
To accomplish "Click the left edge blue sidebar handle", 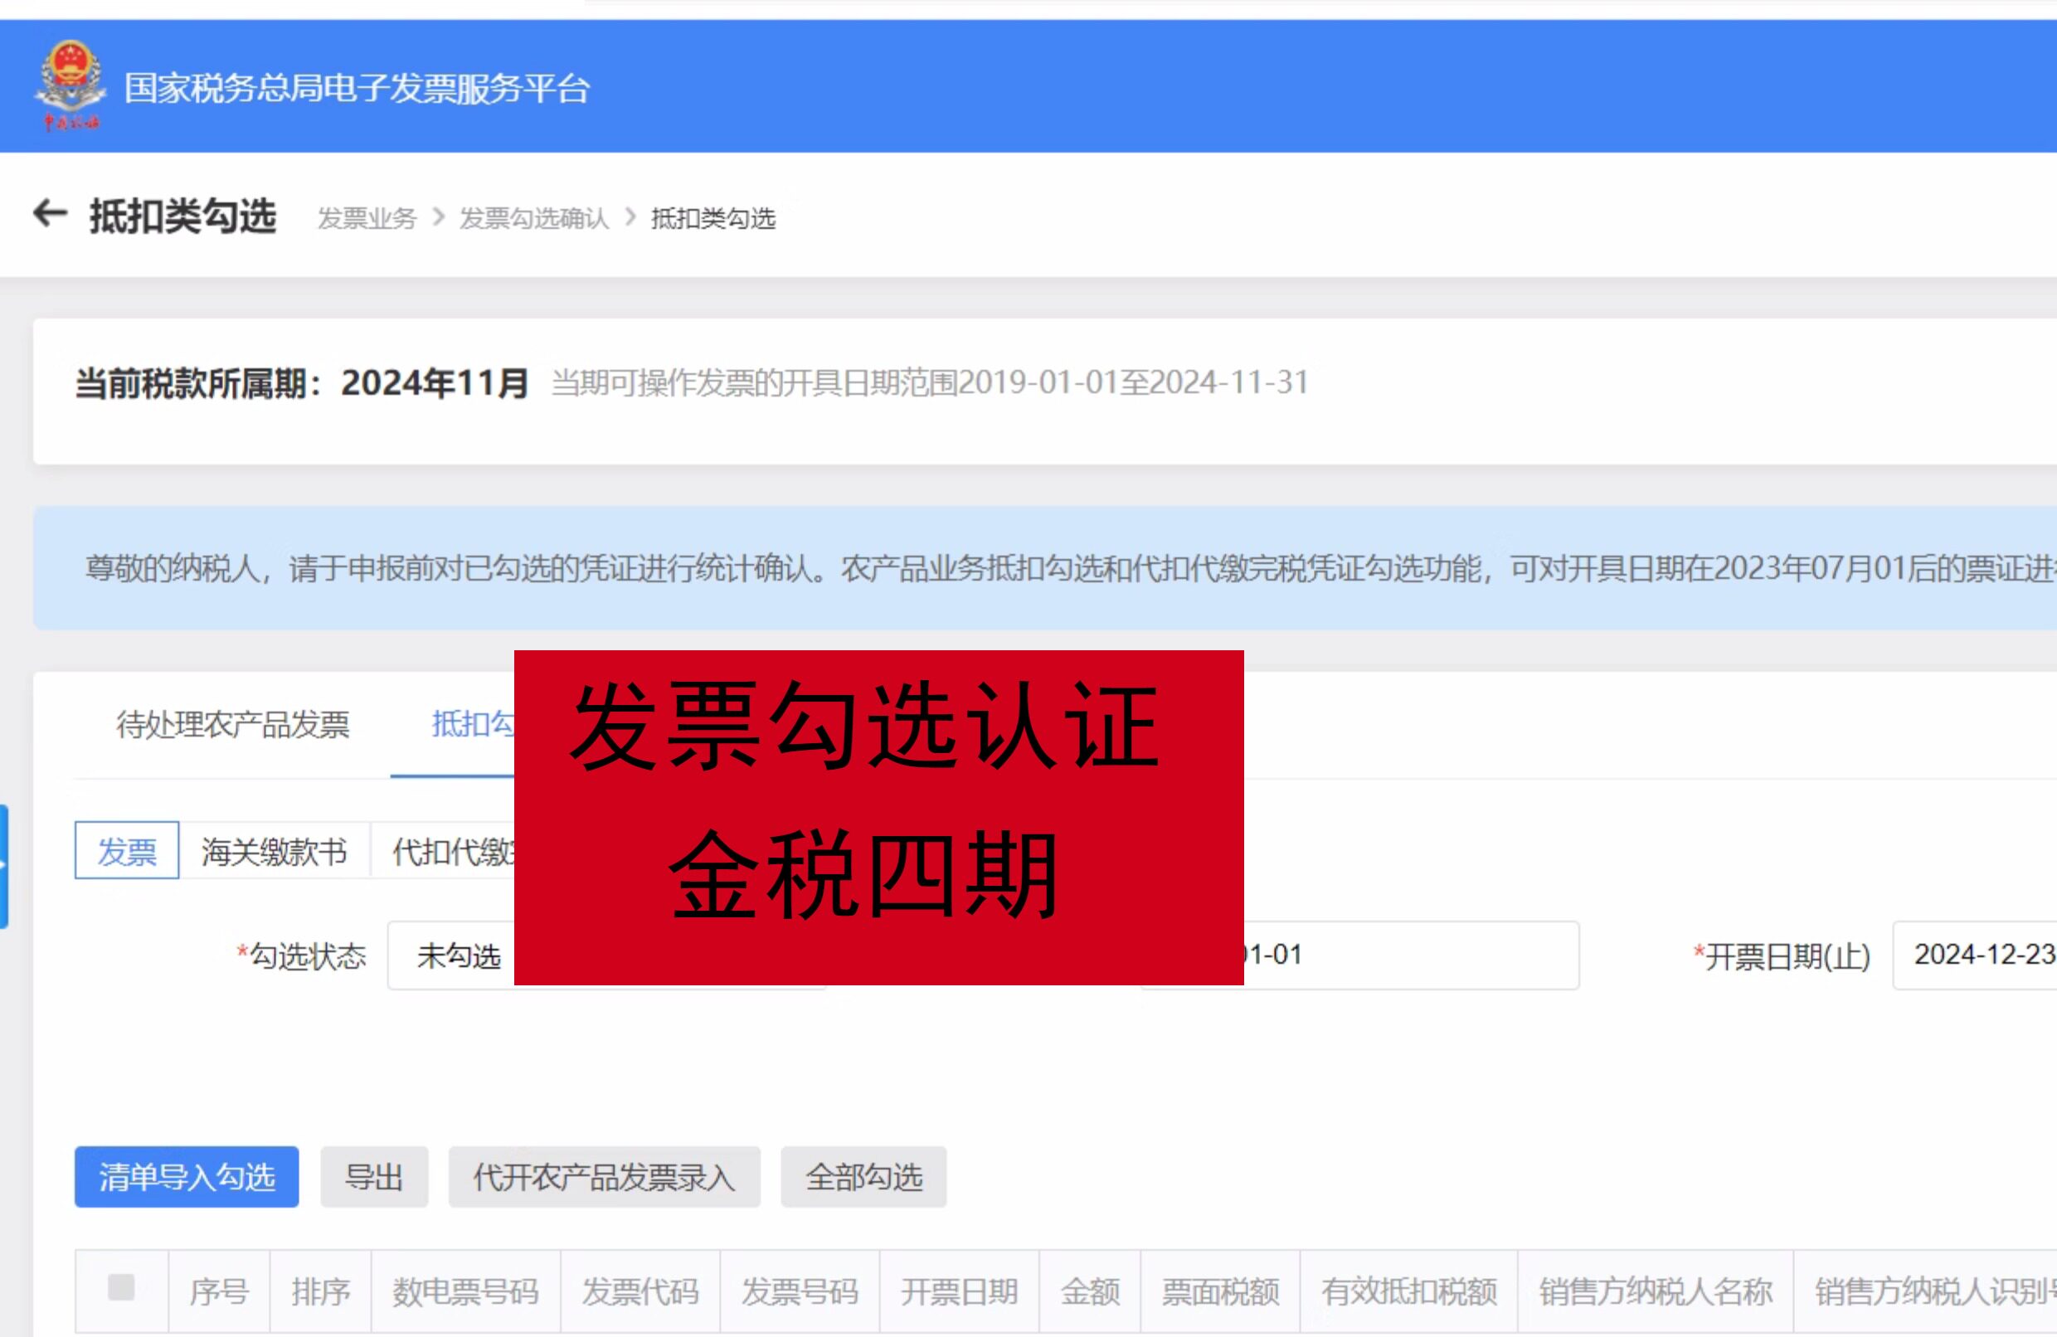I will (x=4, y=865).
